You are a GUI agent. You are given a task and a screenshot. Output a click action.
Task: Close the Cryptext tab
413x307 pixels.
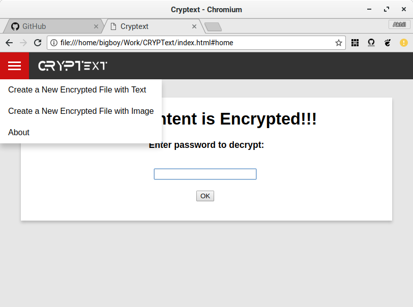coord(194,26)
